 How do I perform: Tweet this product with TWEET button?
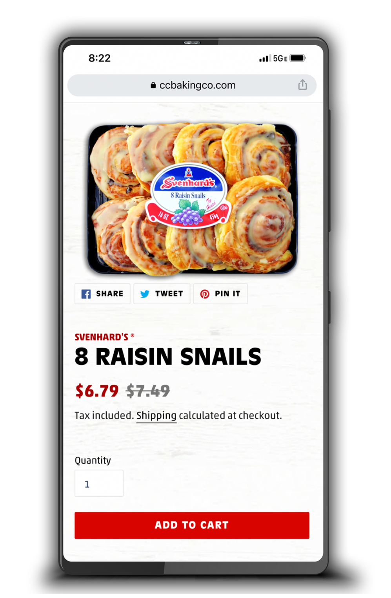point(162,294)
